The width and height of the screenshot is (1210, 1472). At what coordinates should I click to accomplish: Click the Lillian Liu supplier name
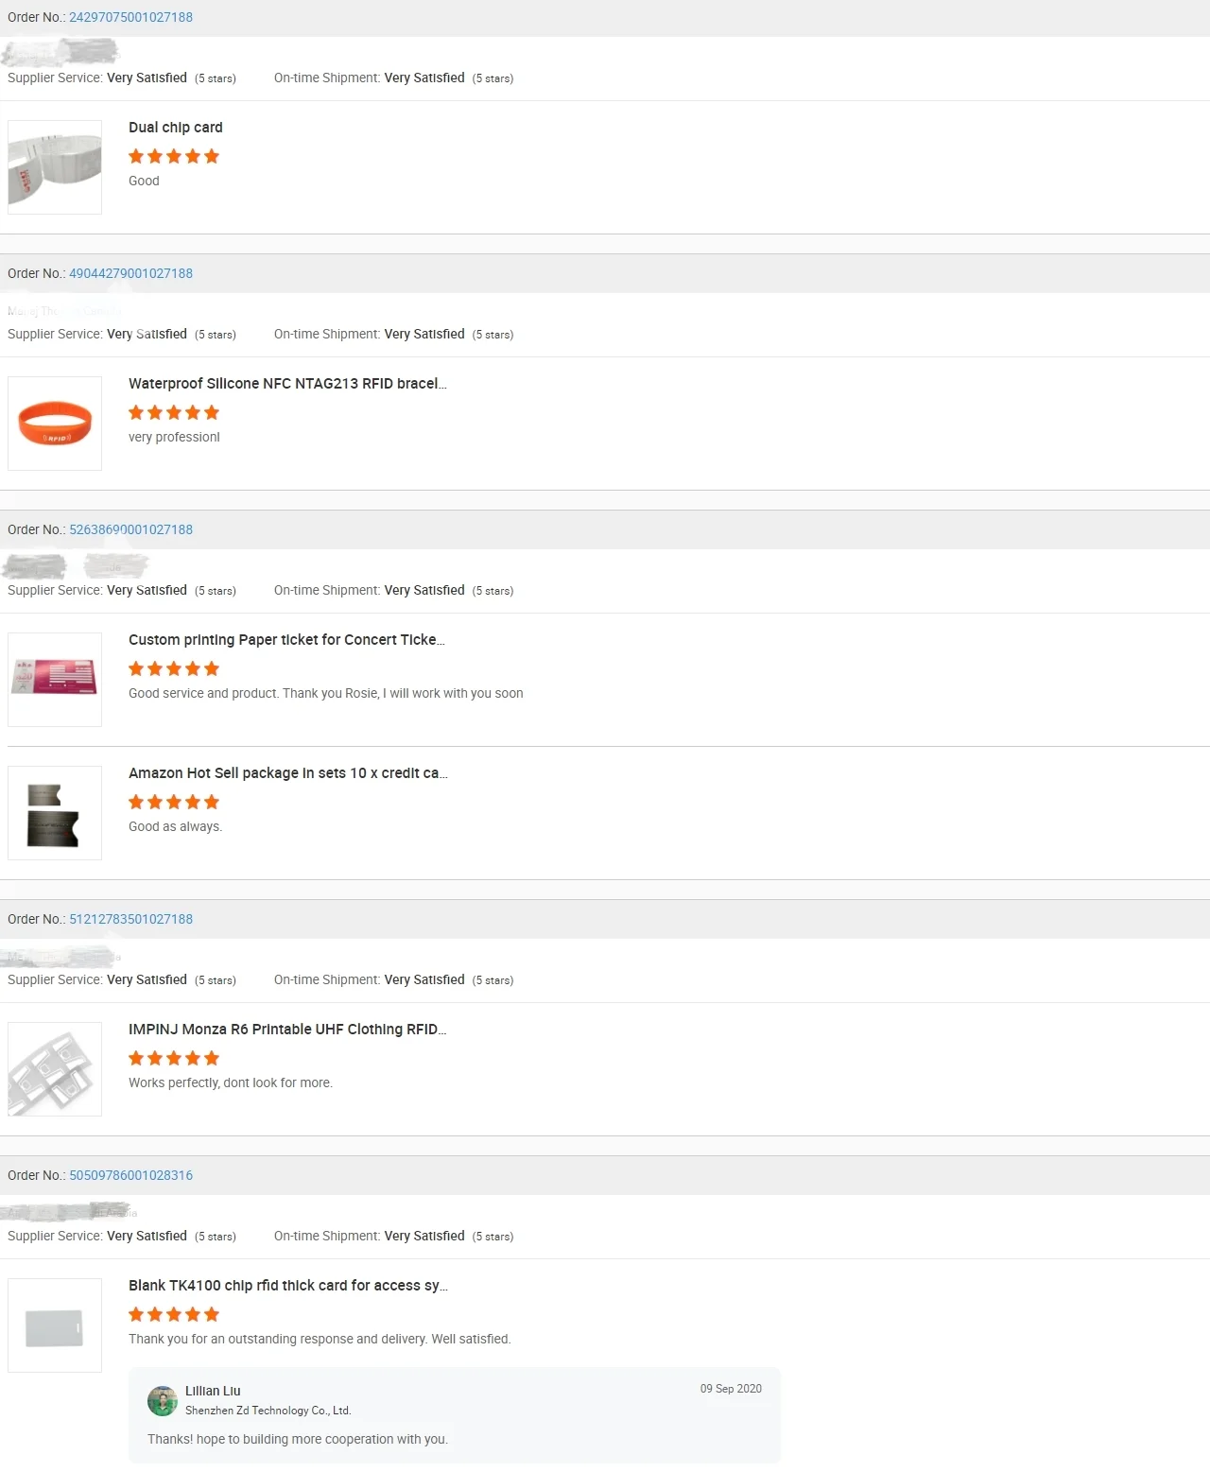213,1391
